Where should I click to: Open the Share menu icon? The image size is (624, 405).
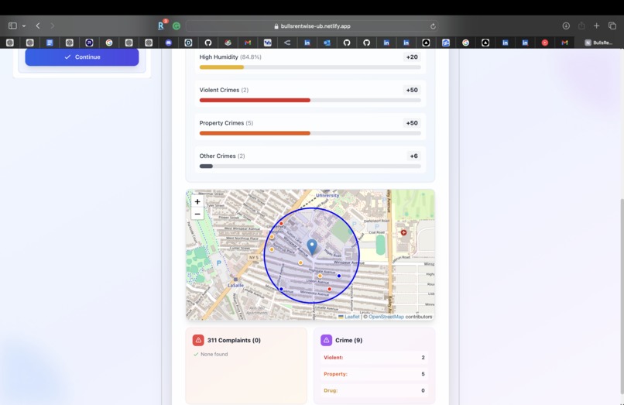[x=581, y=26]
